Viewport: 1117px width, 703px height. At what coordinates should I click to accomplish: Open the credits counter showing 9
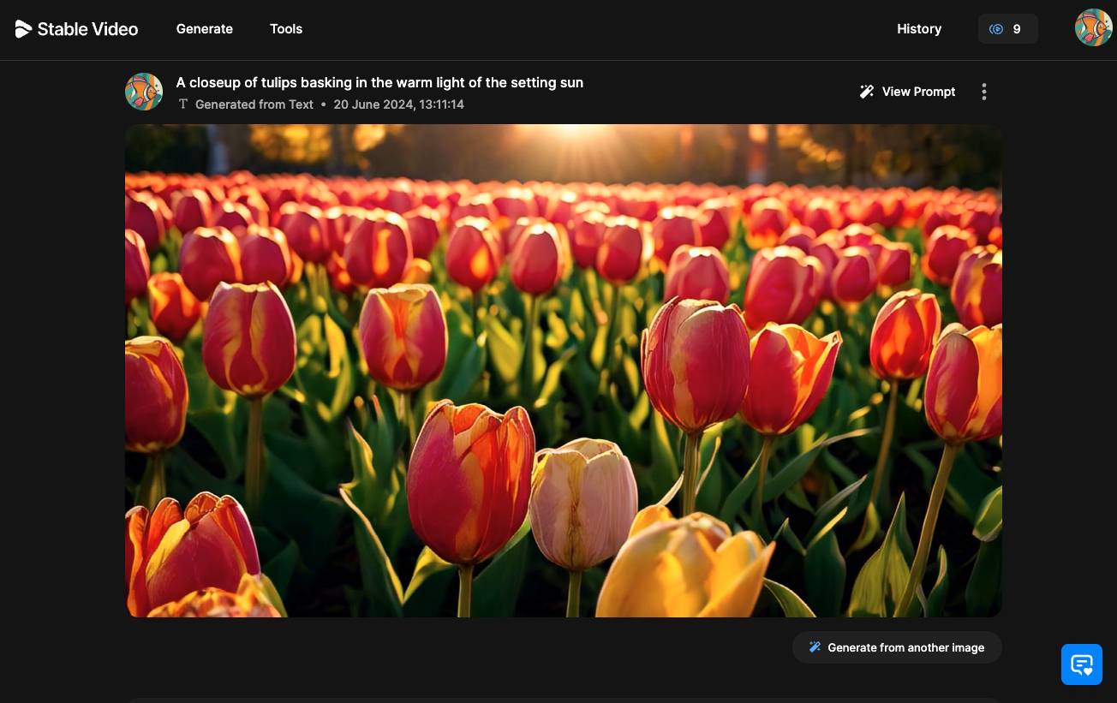pyautogui.click(x=1008, y=29)
